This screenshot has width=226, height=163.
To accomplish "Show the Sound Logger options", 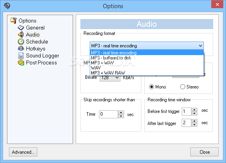I will pyautogui.click(x=42, y=55).
